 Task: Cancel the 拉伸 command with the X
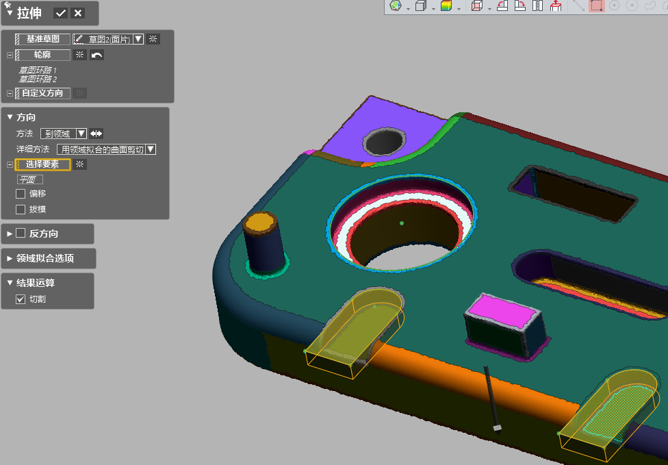point(78,13)
